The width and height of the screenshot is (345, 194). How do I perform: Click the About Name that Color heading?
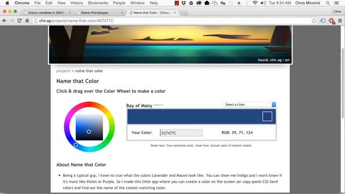(x=81, y=164)
